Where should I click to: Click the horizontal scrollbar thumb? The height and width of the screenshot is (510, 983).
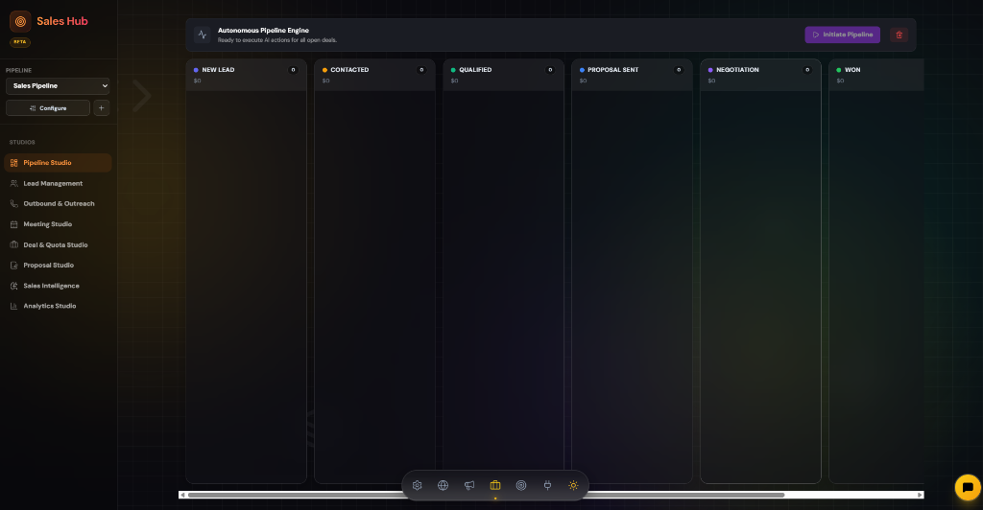click(x=486, y=495)
